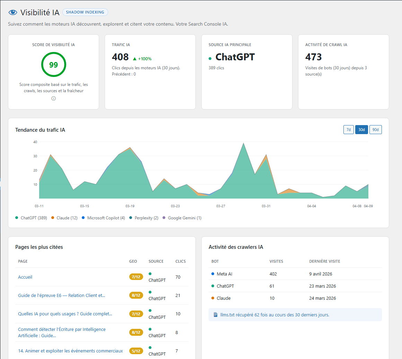
Task: Click the 21 clics value
Action: click(x=178, y=295)
